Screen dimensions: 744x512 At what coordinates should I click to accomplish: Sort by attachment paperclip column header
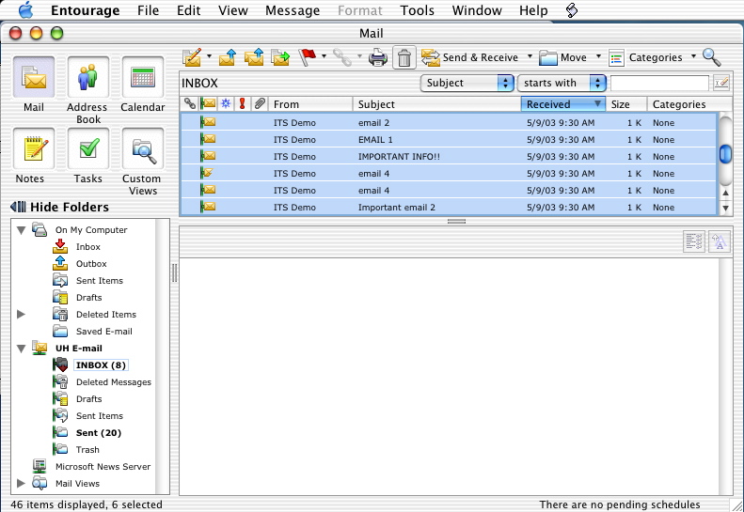(259, 104)
